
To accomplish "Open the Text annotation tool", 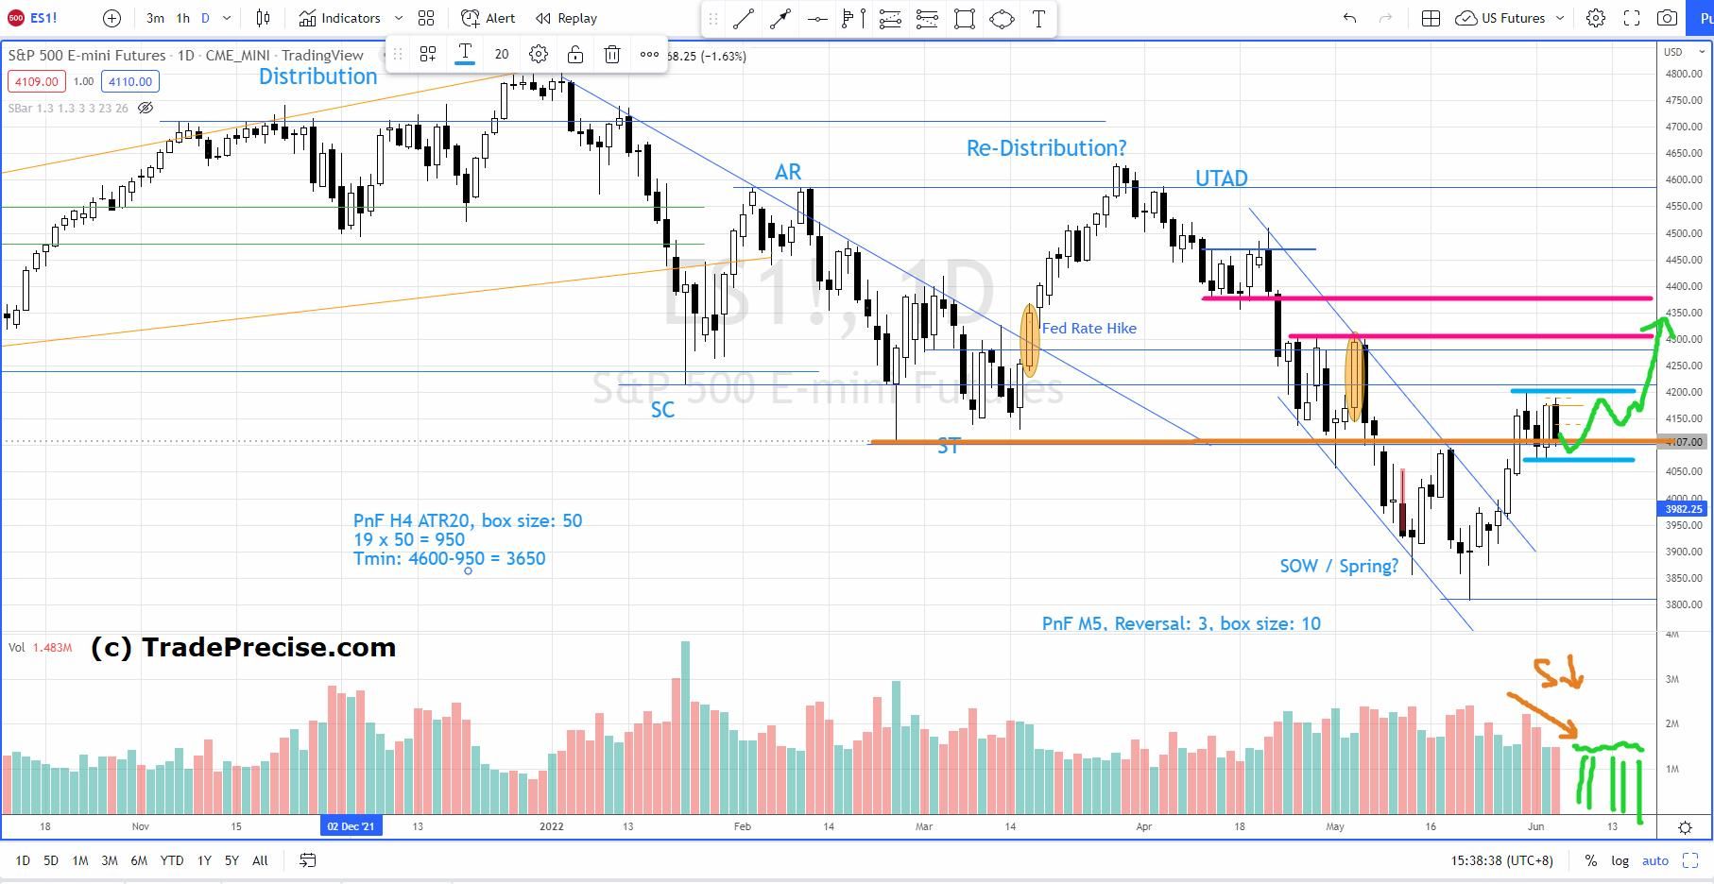I will click(1037, 18).
